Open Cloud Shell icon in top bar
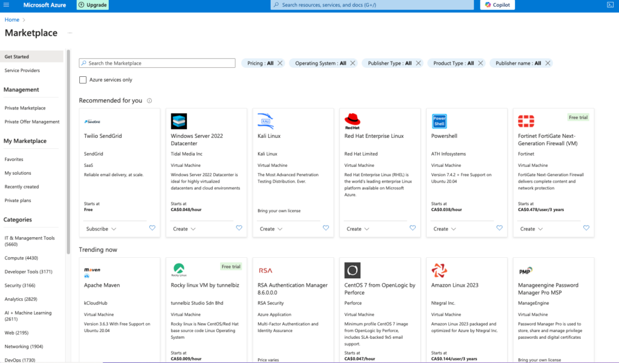 click(x=610, y=5)
